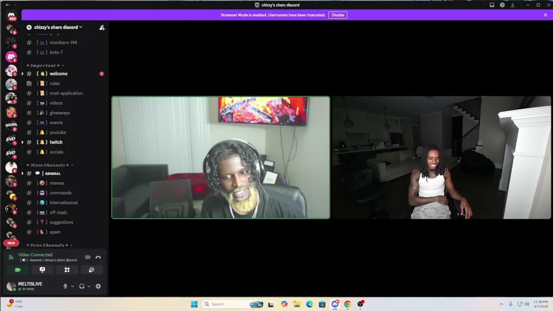This screenshot has width=553, height=311.
Task: Open Google Chrome from the taskbar
Action: click(x=347, y=304)
